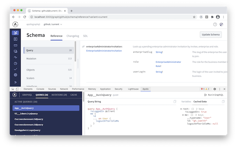Open the Operations pulse icon in sidebar

pos(16,57)
